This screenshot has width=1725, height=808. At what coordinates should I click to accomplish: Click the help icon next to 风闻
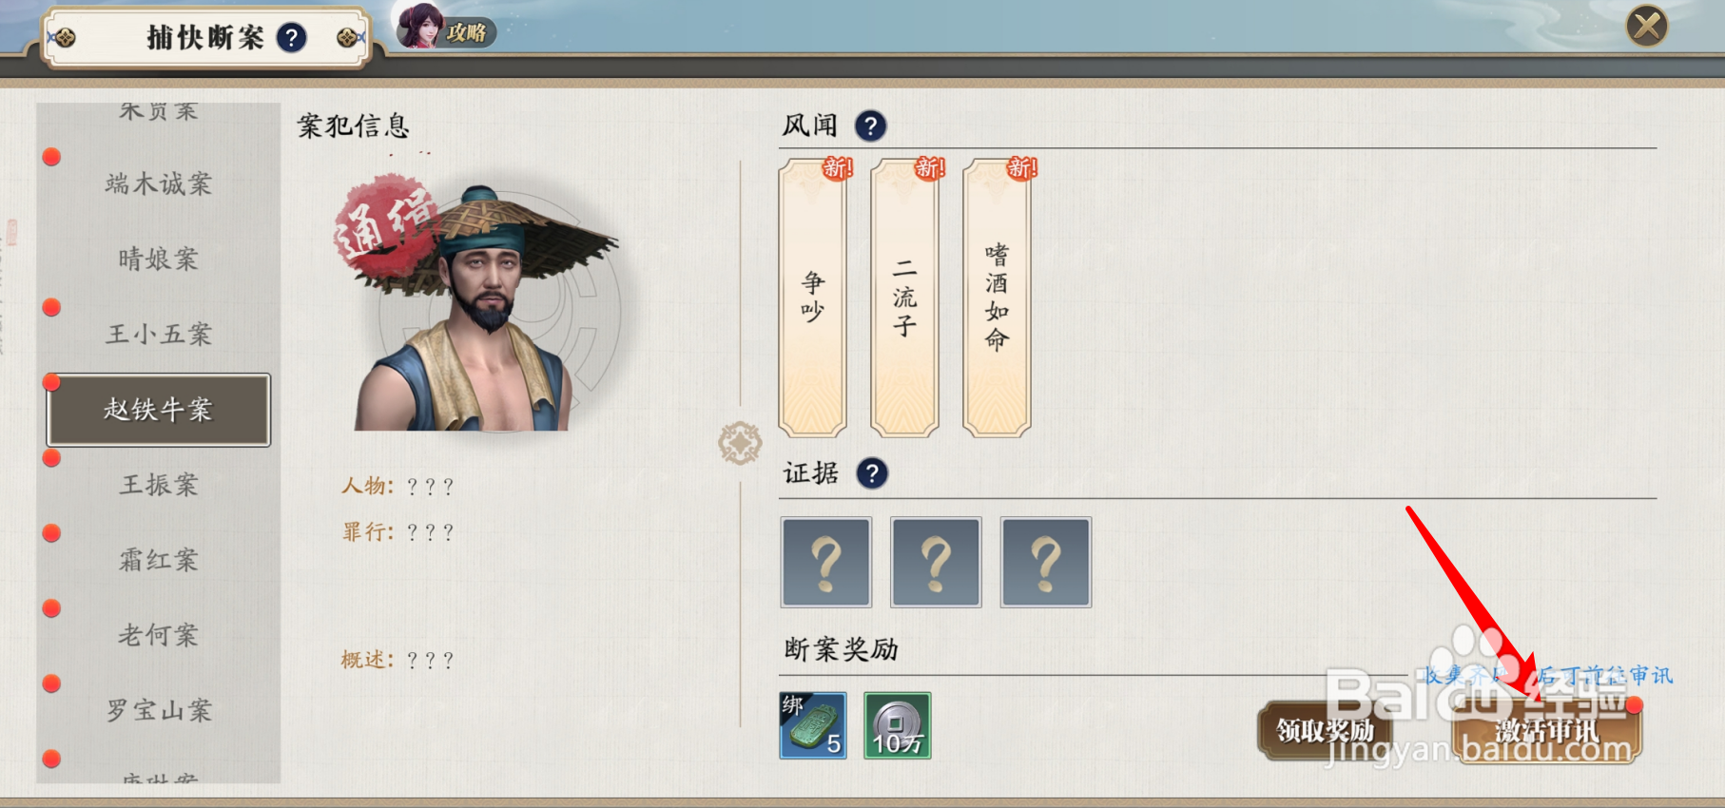870,125
